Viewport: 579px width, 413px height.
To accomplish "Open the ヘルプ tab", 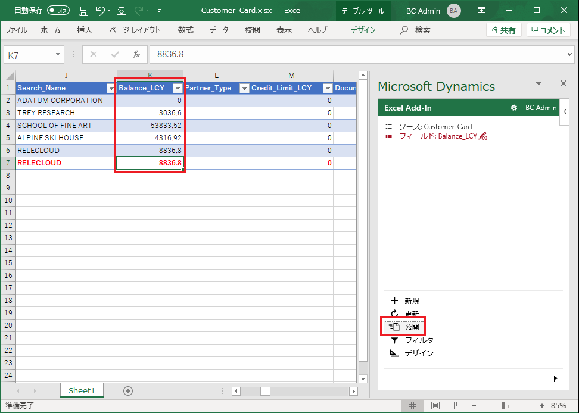I will (x=317, y=30).
